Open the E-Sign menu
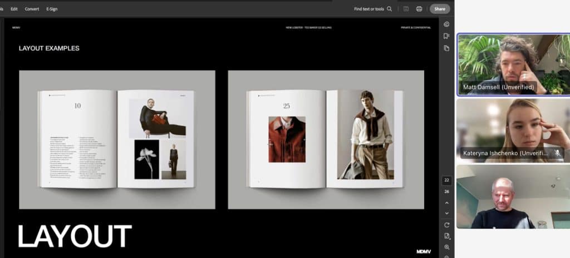Screen dimensions: 570x258 [52, 9]
